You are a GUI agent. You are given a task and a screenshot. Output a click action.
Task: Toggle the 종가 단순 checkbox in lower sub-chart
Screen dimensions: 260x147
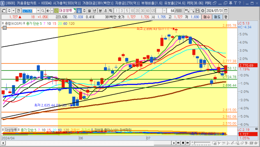pyautogui.click(x=19, y=130)
